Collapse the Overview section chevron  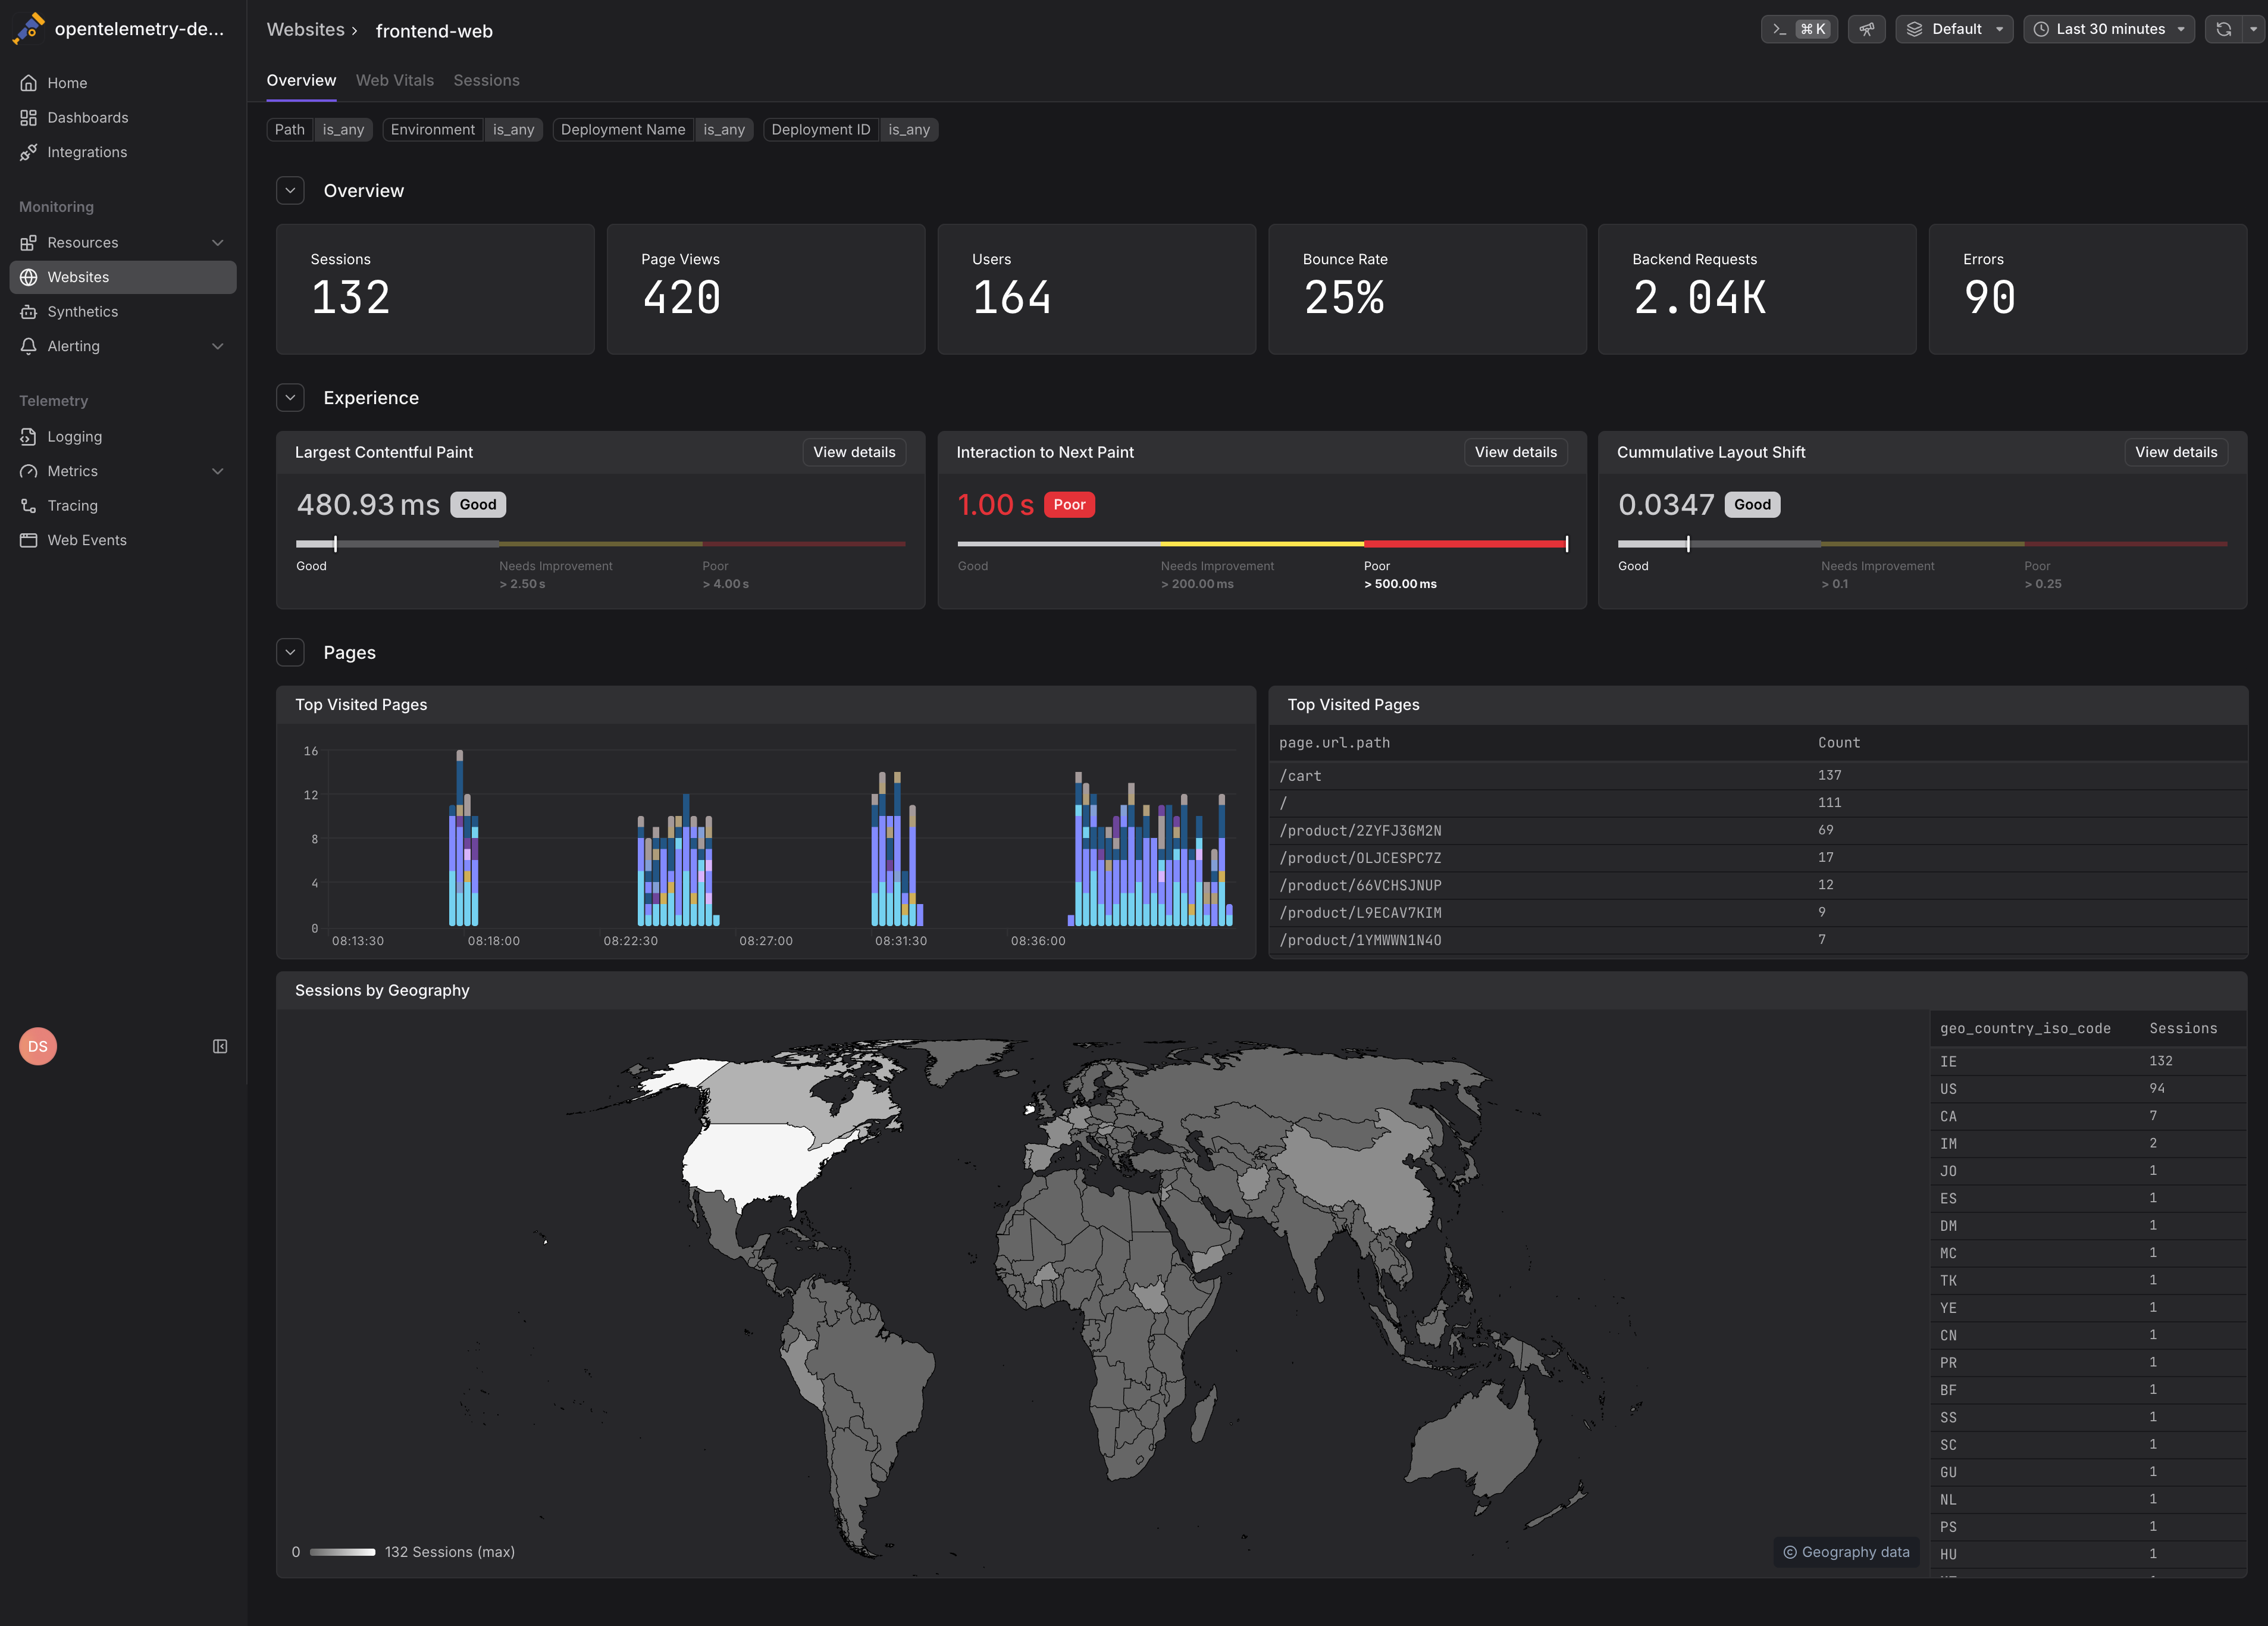[290, 191]
